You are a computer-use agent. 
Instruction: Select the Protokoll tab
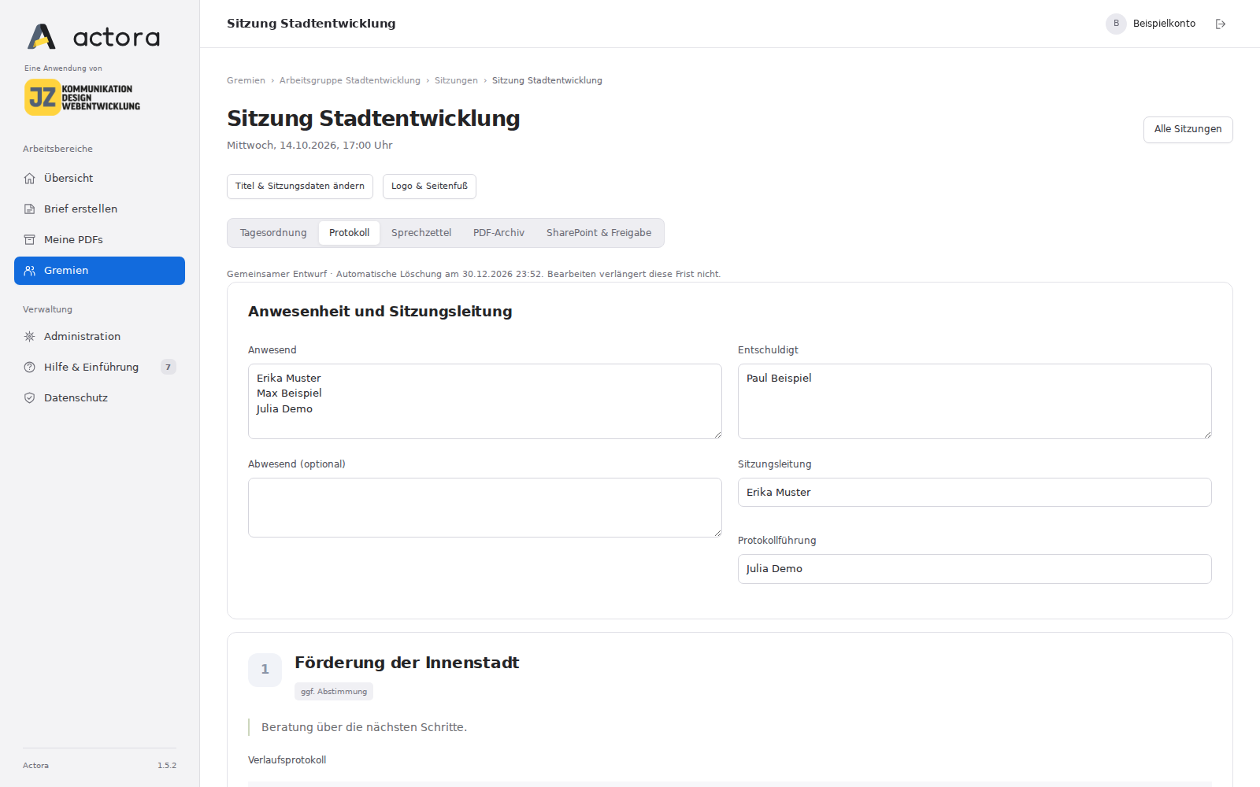[x=349, y=233]
